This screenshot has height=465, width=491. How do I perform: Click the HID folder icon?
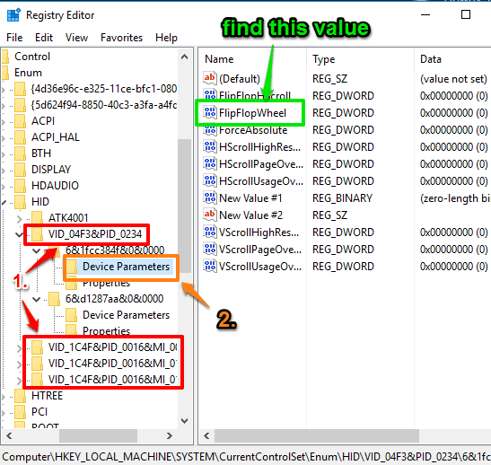(x=20, y=202)
